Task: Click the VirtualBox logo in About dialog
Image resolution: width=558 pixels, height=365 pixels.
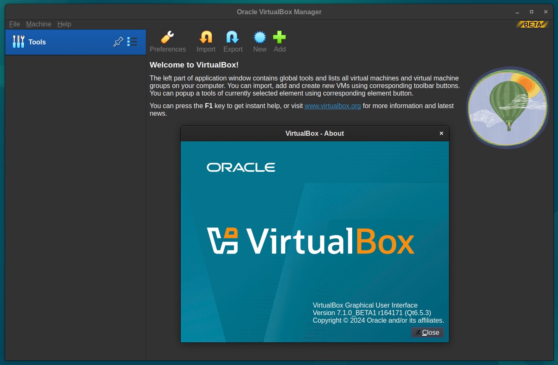Action: click(x=311, y=241)
